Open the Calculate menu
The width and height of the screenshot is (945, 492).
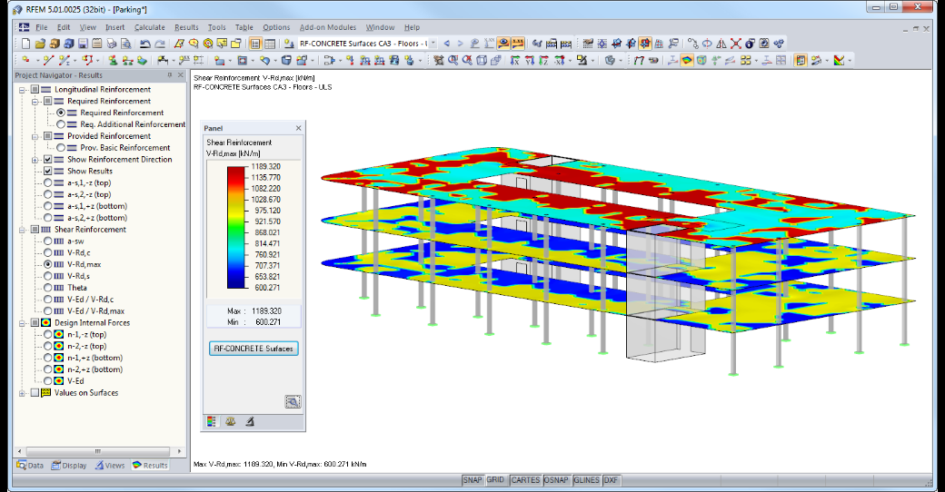149,27
